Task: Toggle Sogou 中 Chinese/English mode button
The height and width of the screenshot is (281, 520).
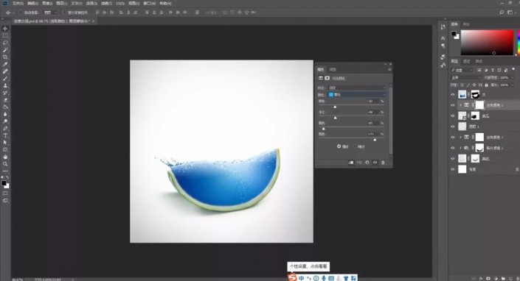Action: [x=301, y=278]
